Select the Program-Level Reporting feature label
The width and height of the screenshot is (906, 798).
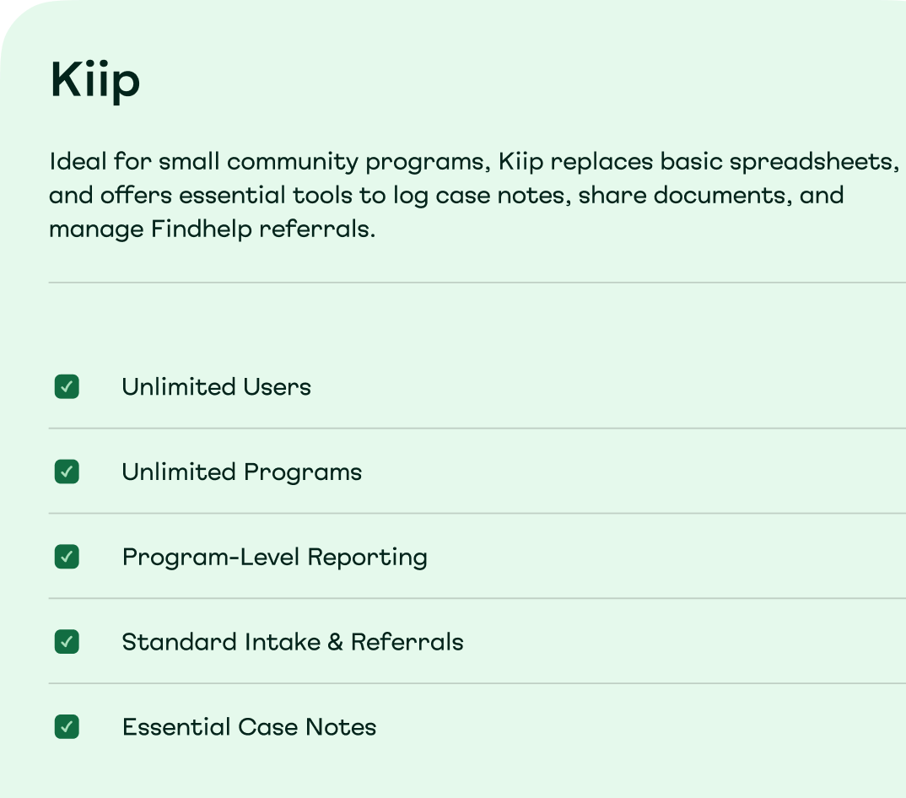[274, 557]
